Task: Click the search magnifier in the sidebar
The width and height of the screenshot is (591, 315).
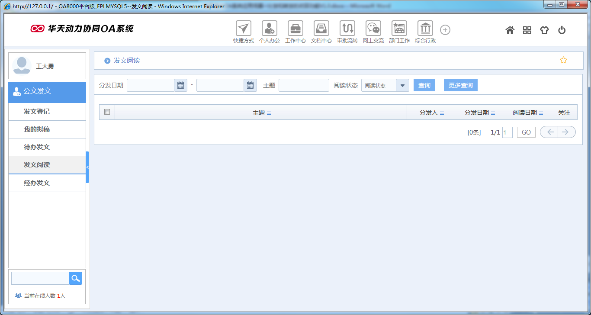Action: tap(75, 278)
